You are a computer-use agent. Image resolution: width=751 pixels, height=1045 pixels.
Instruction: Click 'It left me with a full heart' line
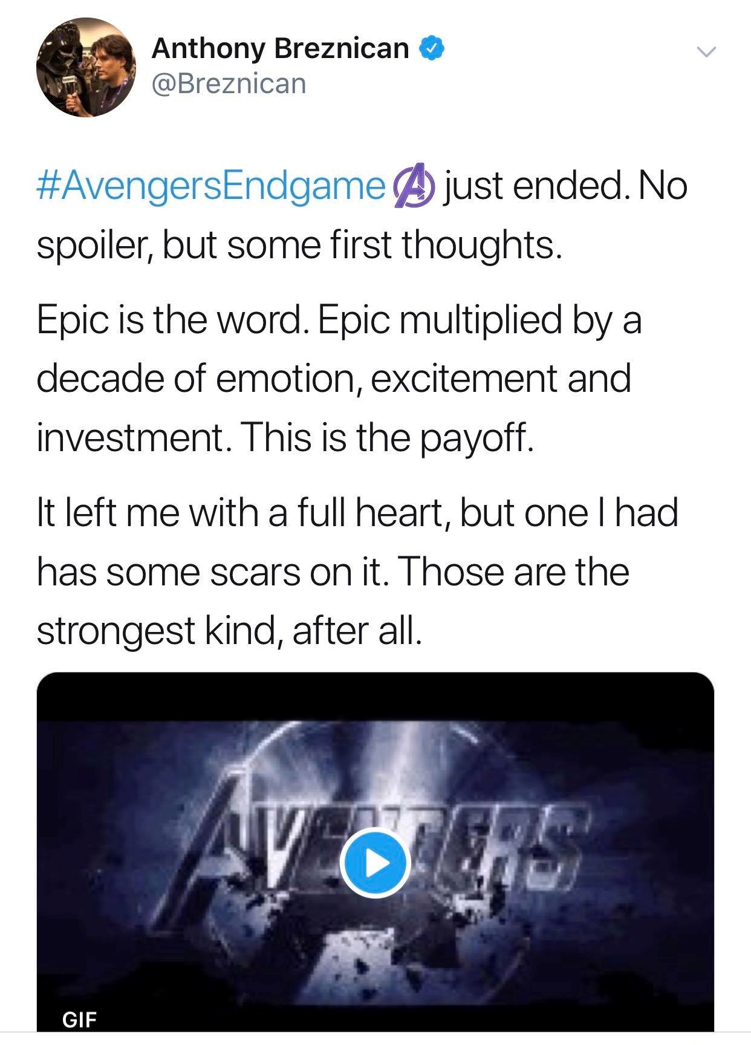pyautogui.click(x=357, y=512)
